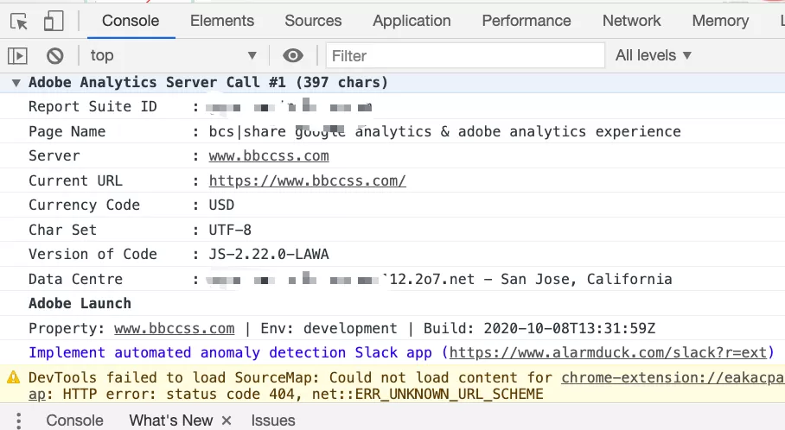Open the All levels dropdown
Screen dimensions: 785x430
654,55
